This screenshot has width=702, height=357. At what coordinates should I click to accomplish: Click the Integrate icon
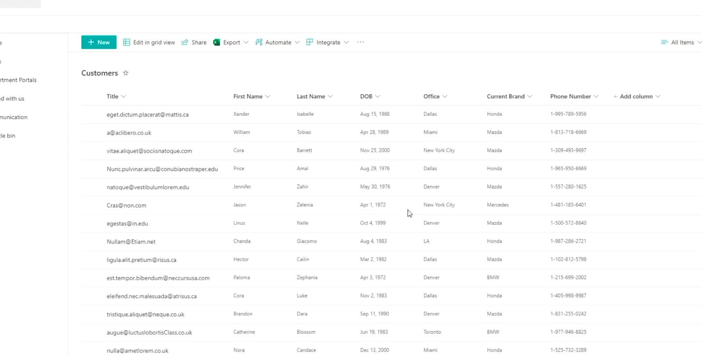coord(310,42)
